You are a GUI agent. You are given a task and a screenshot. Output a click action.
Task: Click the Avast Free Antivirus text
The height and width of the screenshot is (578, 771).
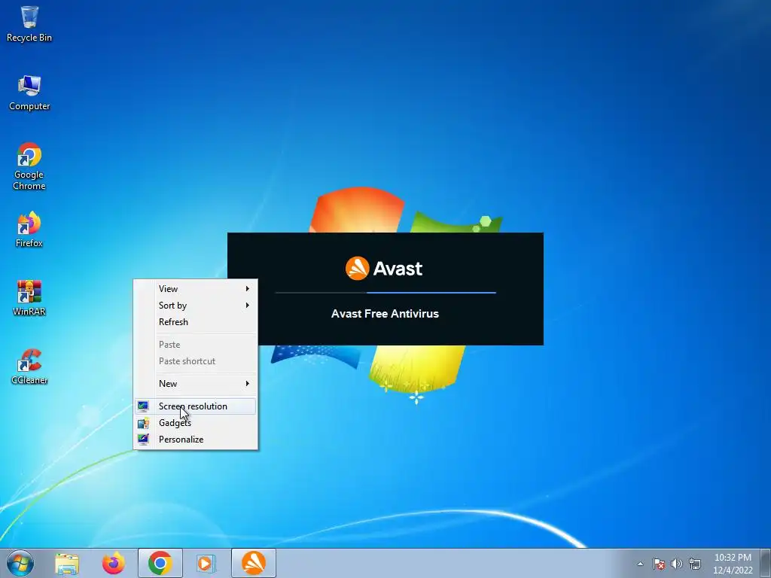pyautogui.click(x=385, y=314)
